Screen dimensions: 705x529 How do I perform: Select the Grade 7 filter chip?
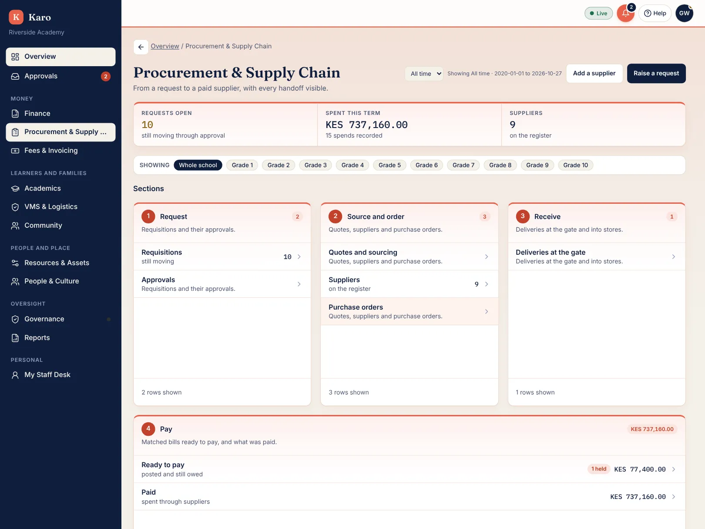click(x=463, y=165)
